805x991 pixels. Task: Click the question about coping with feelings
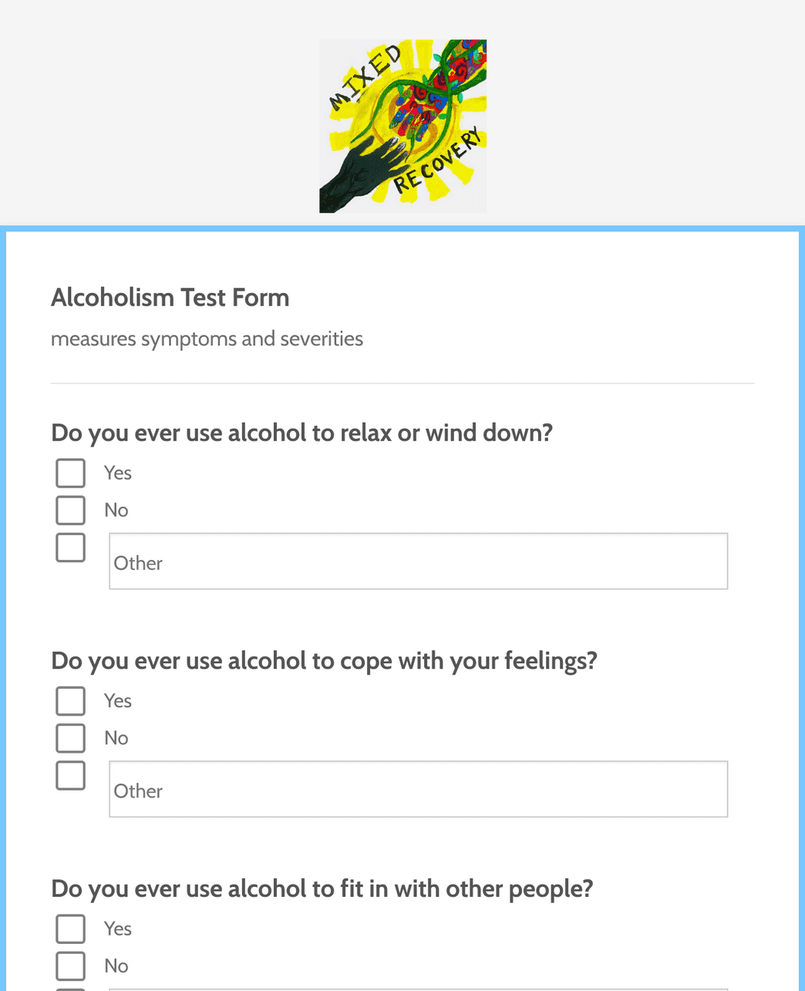[324, 660]
